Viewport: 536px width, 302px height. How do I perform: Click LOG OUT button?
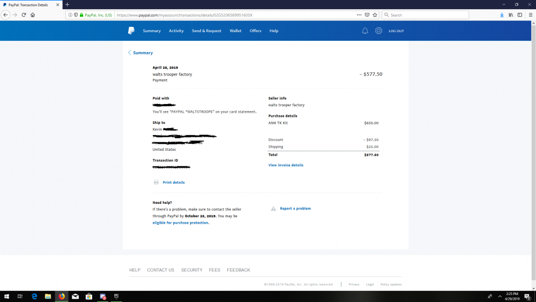tap(396, 31)
